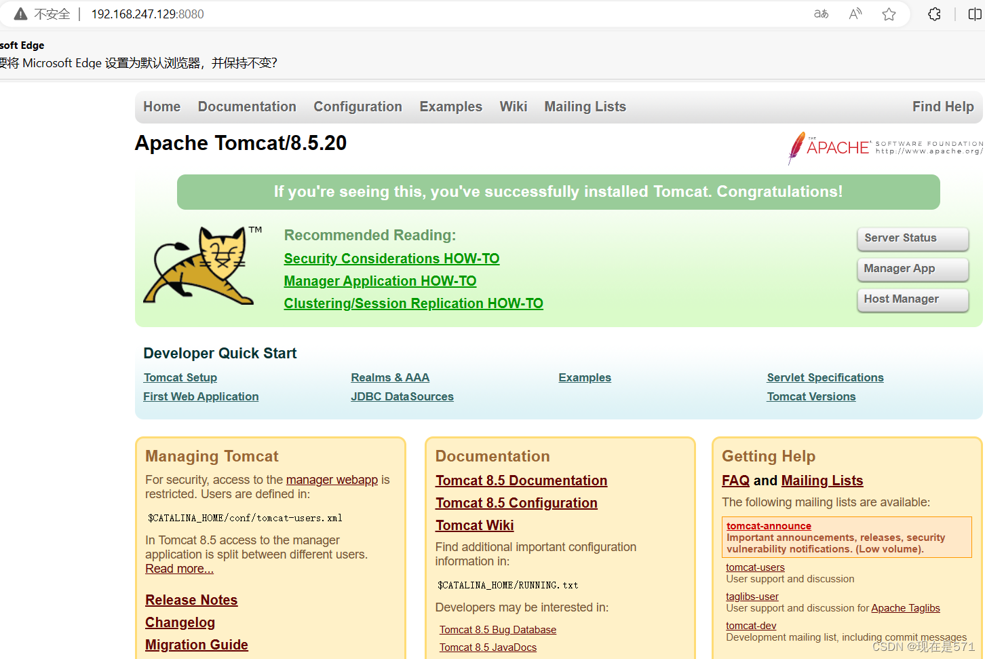Click the Manager App button

tap(912, 269)
